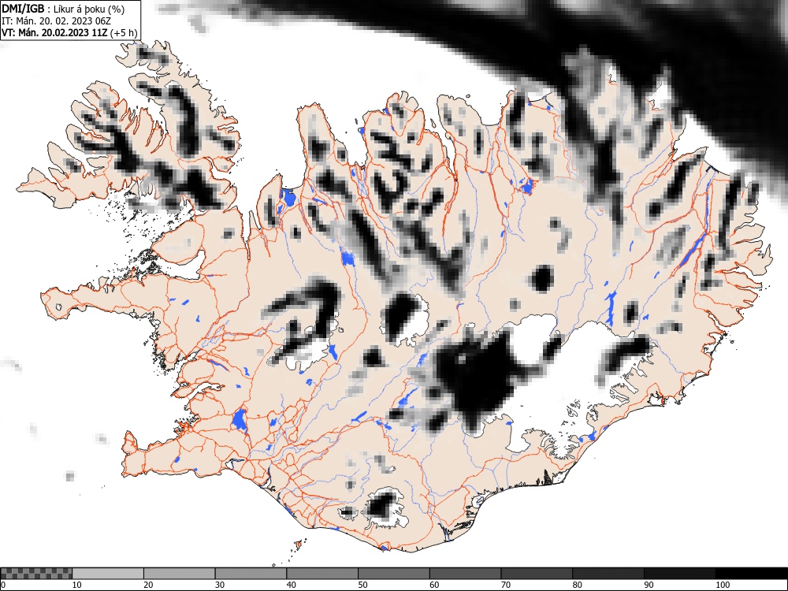788x591 pixels.
Task: Click the initial time line 'IT: Mán. 20. 02. 2023 06Z'
Action: point(56,21)
